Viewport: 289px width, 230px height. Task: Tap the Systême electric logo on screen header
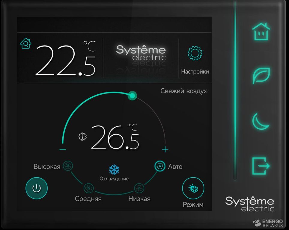click(x=141, y=53)
